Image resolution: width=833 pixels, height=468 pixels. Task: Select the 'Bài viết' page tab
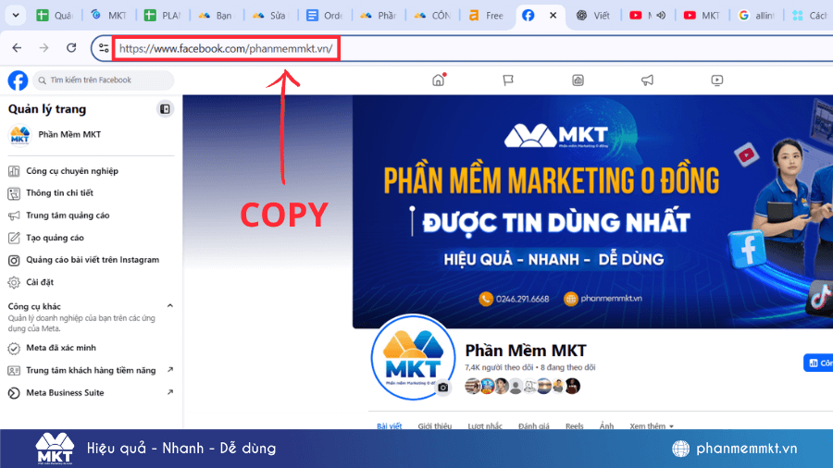click(x=389, y=425)
